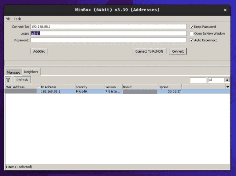Open the column chooser dropdown arrow
This screenshot has width=236, height=176.
tap(228, 87)
